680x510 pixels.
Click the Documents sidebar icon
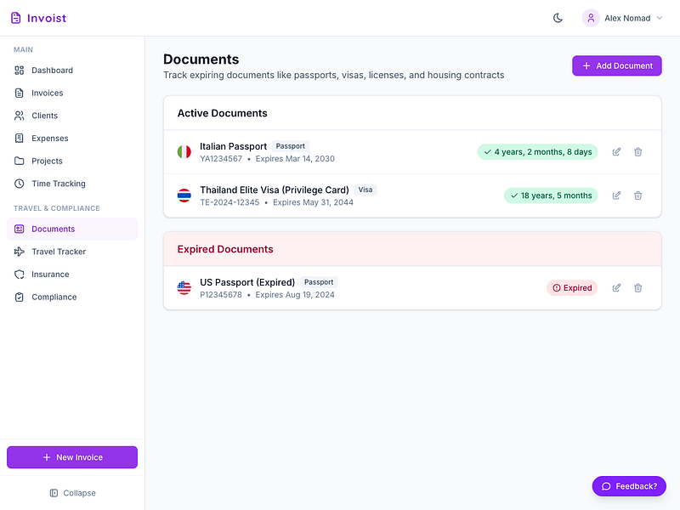point(19,229)
